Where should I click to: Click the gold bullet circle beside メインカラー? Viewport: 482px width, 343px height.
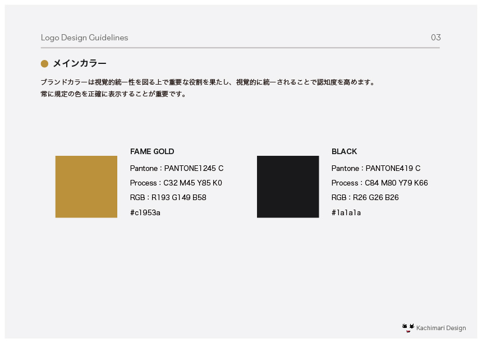point(45,63)
